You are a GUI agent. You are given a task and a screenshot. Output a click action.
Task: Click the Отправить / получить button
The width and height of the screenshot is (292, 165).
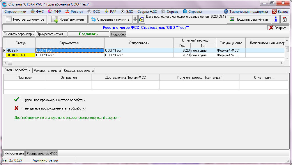[110, 19]
